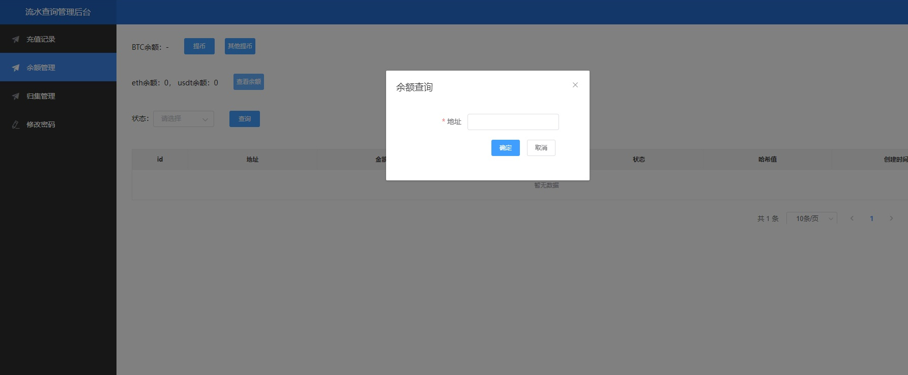Expand the 10条/页 page size selector
The height and width of the screenshot is (375, 908).
812,218
